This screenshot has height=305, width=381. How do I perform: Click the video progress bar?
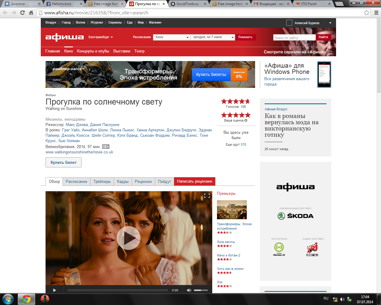tap(118, 290)
